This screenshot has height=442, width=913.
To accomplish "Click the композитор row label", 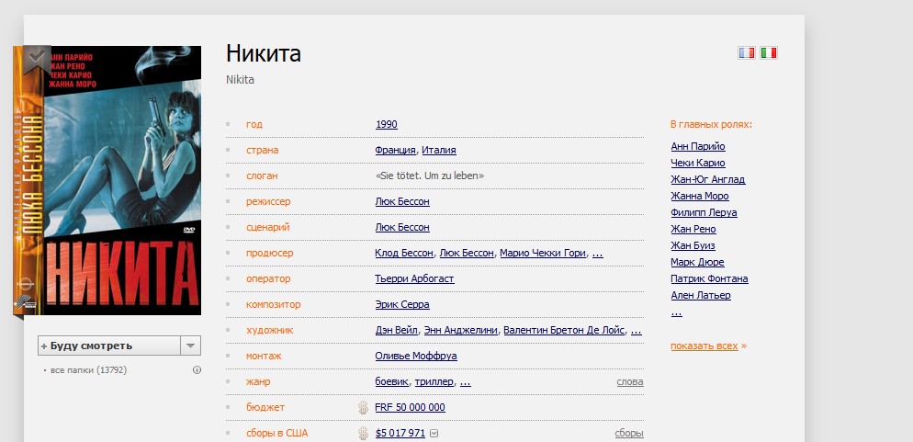I will tap(274, 304).
